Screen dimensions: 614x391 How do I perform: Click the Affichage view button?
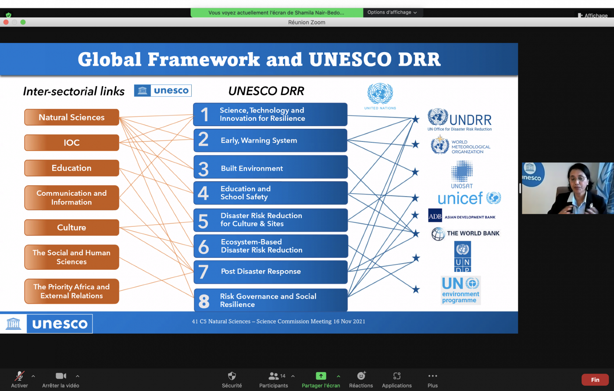coord(593,15)
